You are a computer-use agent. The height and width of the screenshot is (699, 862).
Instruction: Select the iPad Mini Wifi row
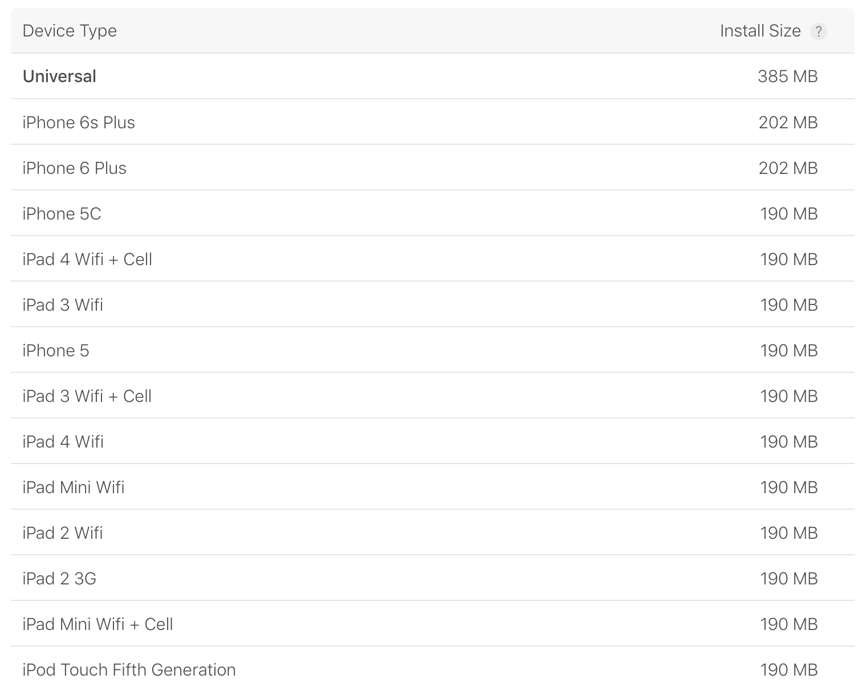click(432, 487)
